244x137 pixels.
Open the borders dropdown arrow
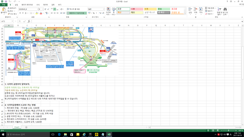33,13
